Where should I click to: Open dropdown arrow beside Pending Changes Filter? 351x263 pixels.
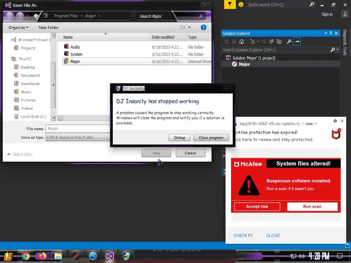pos(258,41)
